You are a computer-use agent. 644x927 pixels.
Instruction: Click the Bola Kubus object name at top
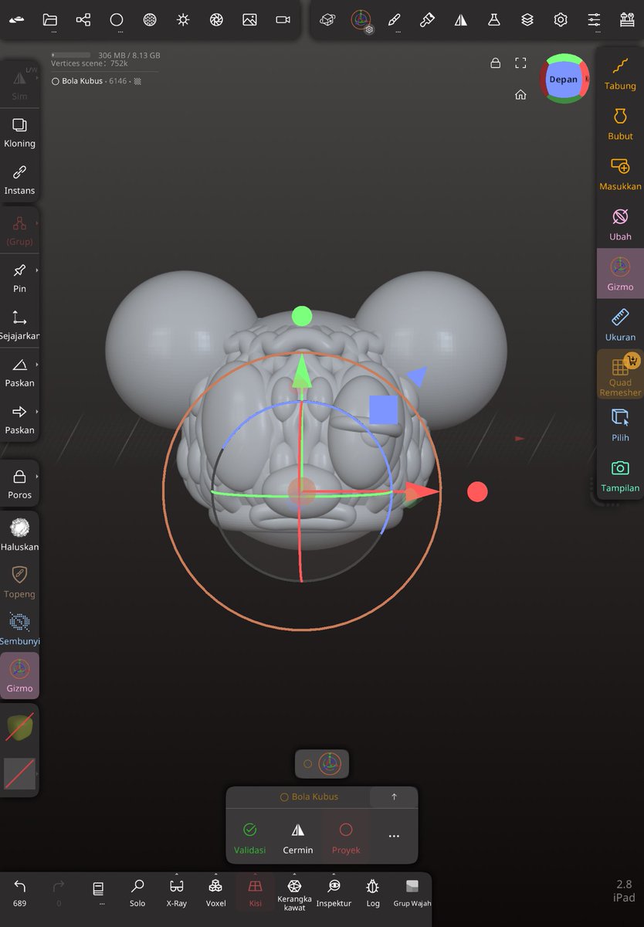(x=82, y=80)
